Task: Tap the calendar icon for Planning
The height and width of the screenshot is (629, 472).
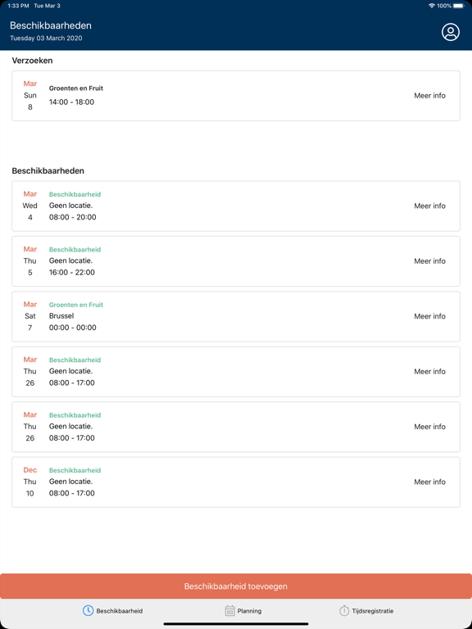Action: (229, 610)
